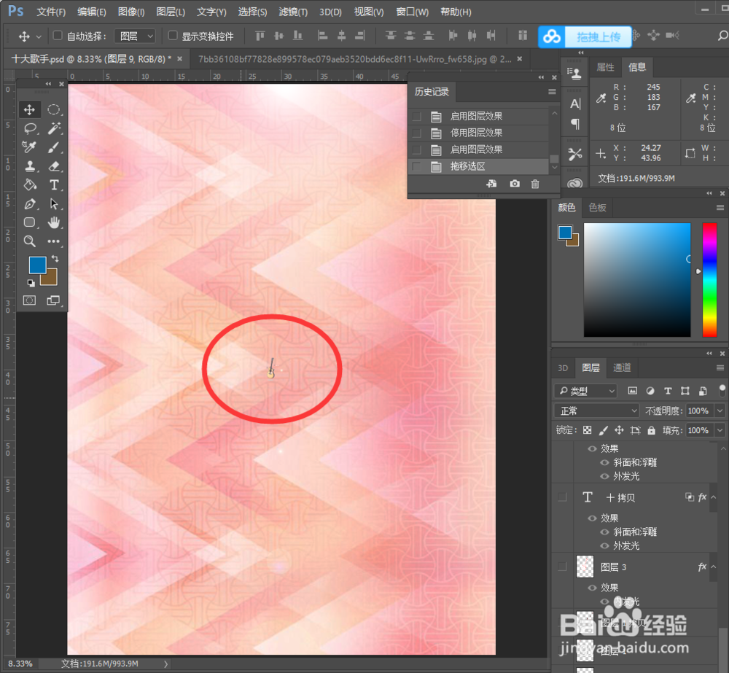Image resolution: width=729 pixels, height=673 pixels.
Task: Create new snapshot in History panel
Action: pos(515,184)
